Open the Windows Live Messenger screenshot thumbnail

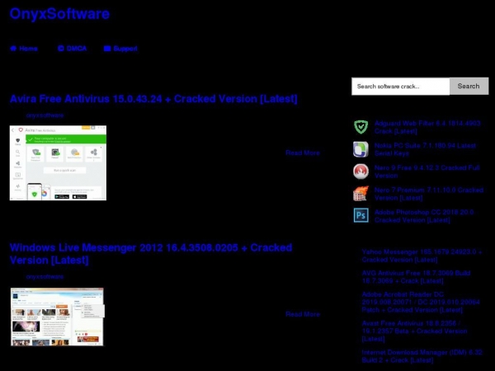coord(57,317)
